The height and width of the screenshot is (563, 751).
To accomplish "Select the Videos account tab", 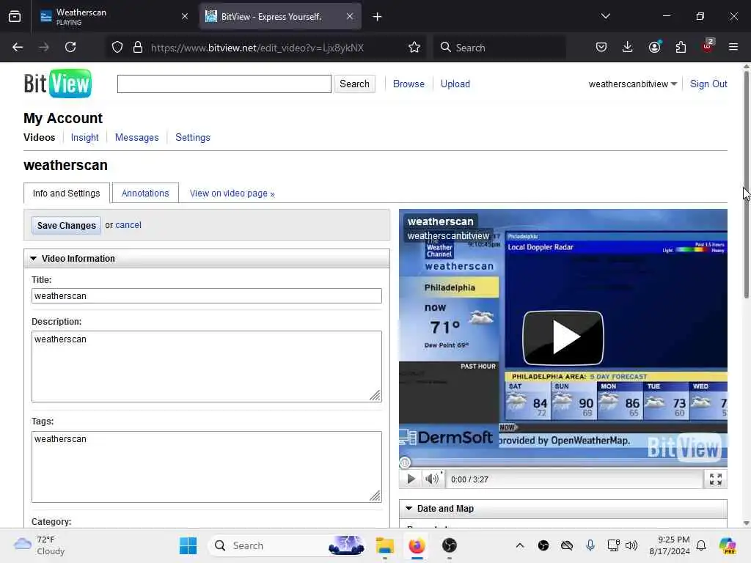I will [40, 137].
